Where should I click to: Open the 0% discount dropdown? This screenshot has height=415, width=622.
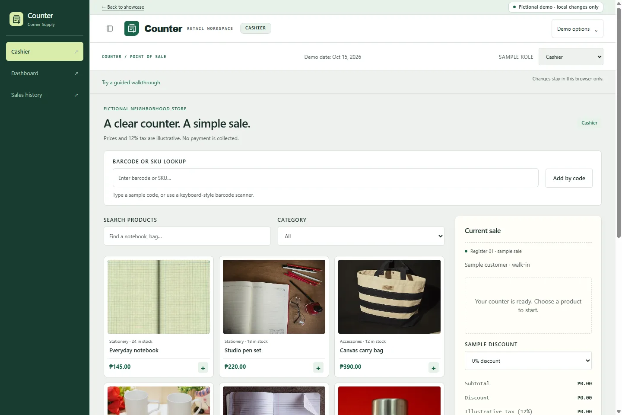[x=528, y=361]
